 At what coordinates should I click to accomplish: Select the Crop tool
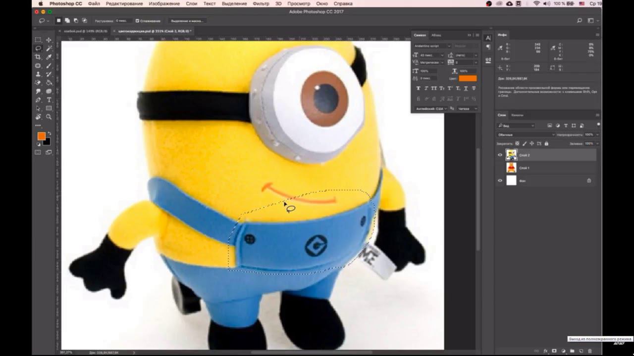pyautogui.click(x=38, y=57)
